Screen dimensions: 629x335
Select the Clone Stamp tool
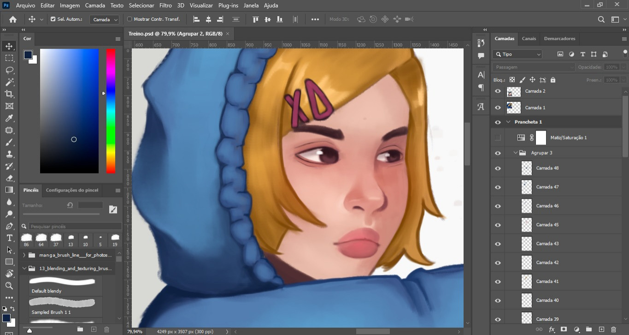pyautogui.click(x=9, y=154)
